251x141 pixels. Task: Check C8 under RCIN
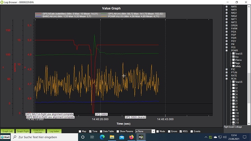pos(234,107)
